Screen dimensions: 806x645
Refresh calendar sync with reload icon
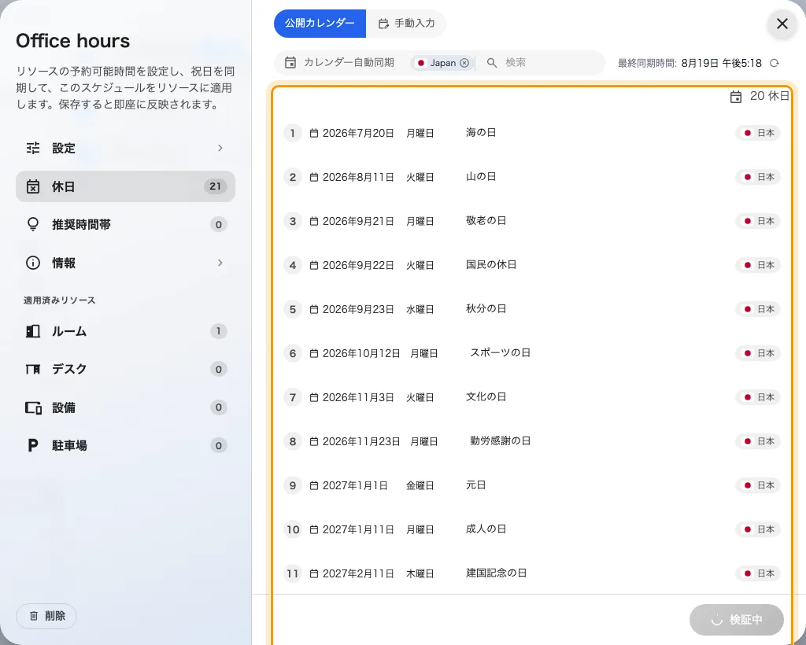point(775,63)
